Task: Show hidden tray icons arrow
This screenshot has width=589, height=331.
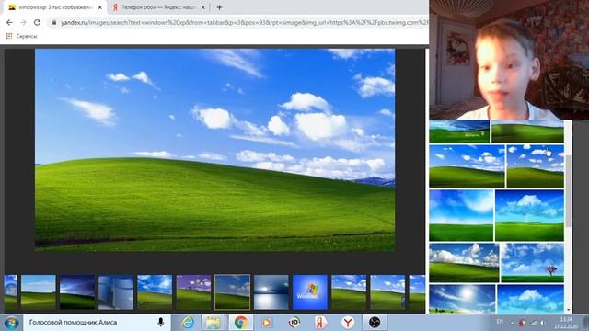Action: point(512,323)
